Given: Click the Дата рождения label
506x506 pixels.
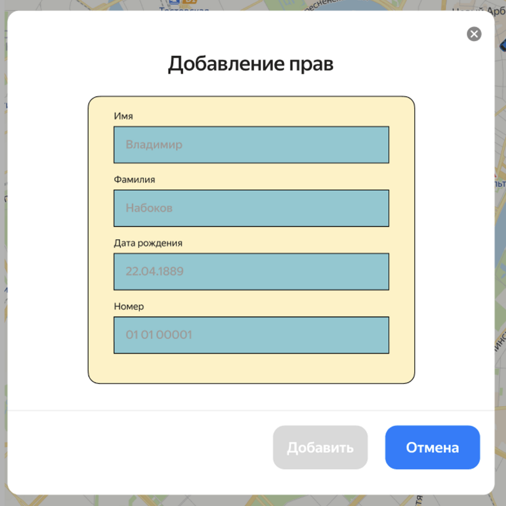Looking at the screenshot, I should tap(148, 243).
